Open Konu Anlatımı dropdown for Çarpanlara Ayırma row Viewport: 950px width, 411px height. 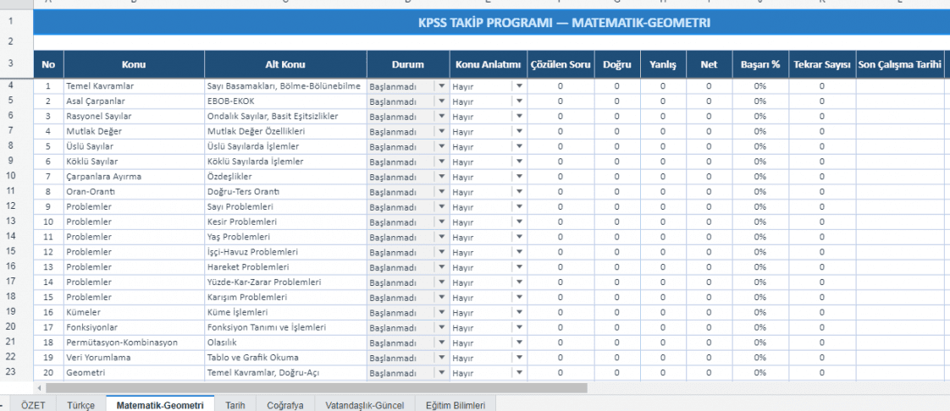point(519,177)
